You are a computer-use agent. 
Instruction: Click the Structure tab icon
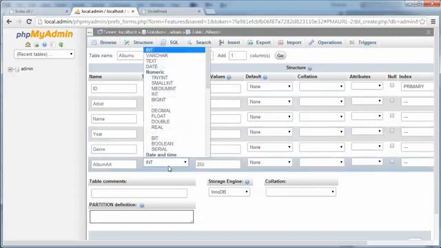tap(127, 43)
